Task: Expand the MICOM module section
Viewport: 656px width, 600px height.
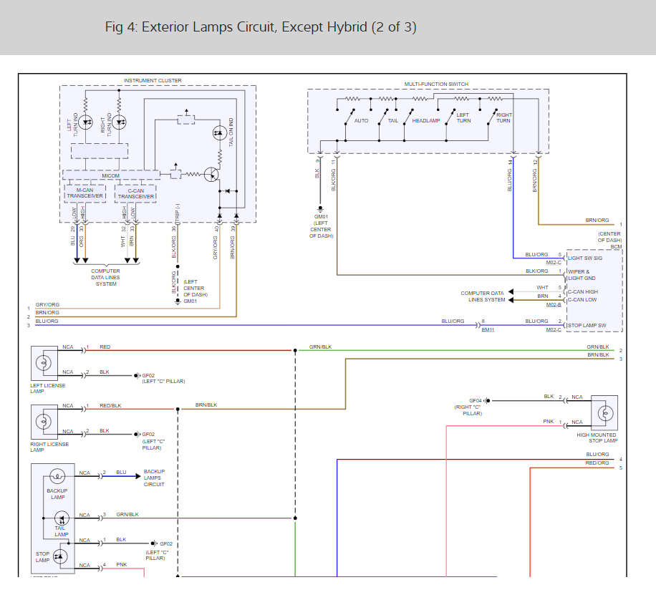Action: click(111, 175)
